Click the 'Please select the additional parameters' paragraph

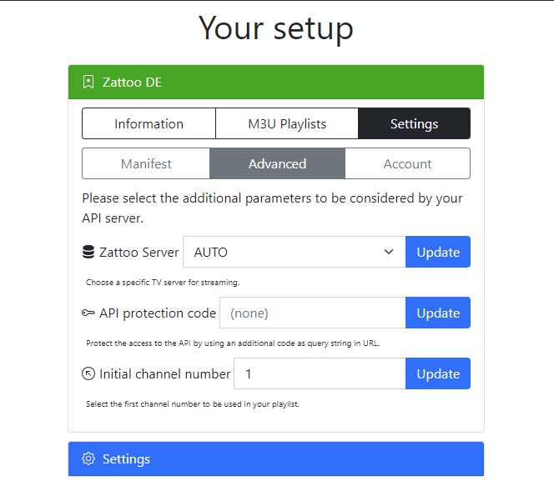272,208
